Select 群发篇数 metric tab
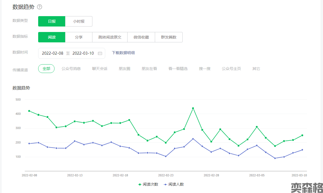This screenshot has width=323, height=193. pyautogui.click(x=169, y=37)
